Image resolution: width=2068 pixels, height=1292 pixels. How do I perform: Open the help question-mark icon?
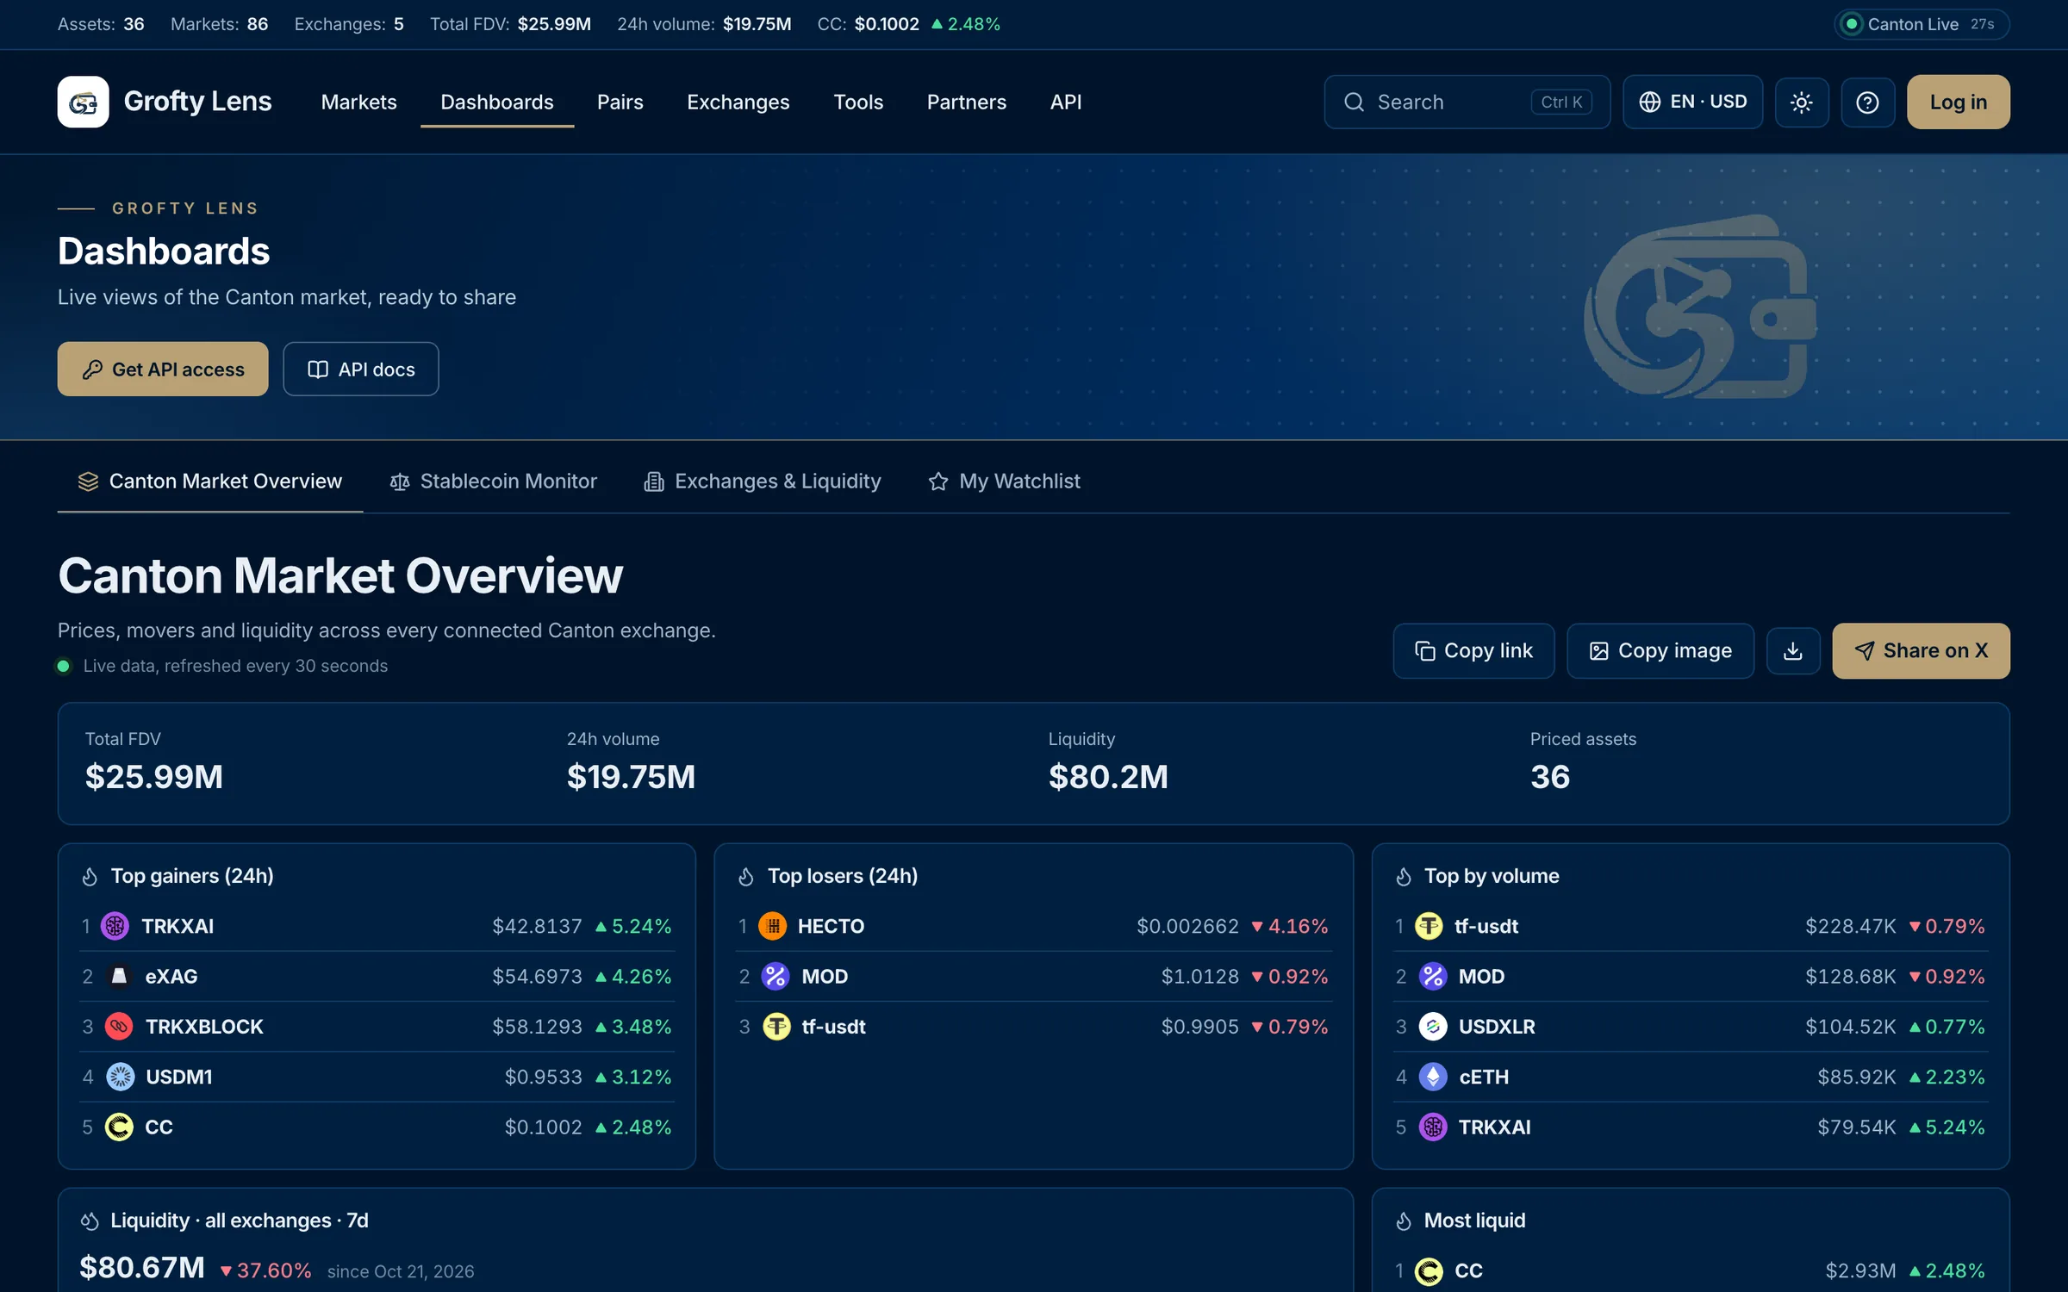coord(1867,102)
